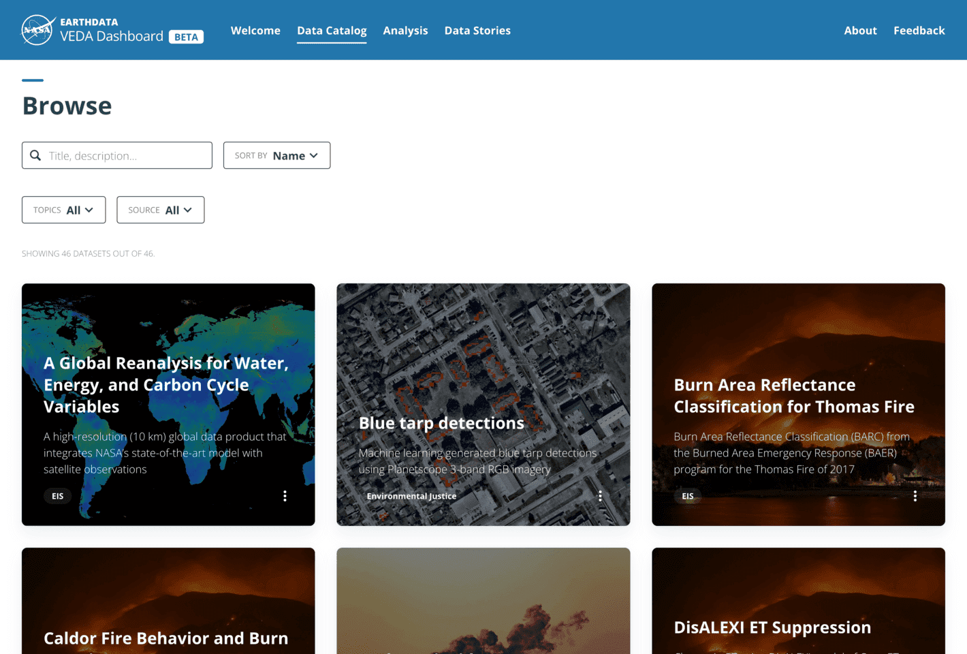
Task: Click the EIS tag on Global Reanalysis card
Action: point(58,496)
